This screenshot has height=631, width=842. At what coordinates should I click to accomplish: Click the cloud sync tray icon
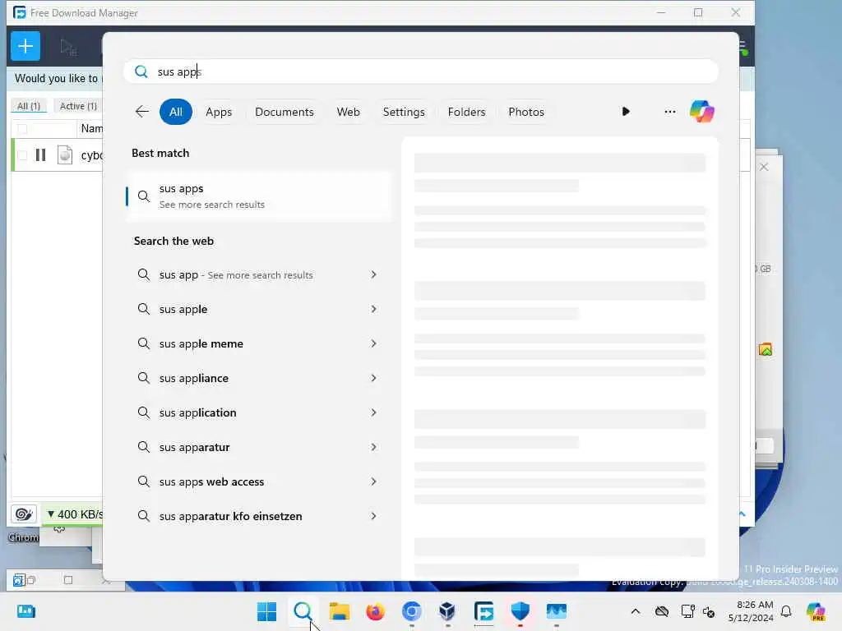tap(662, 611)
